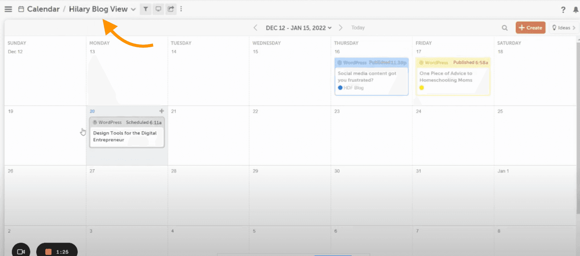Go to next date range arrow
Viewport: 580px width, 256px height.
pos(340,28)
